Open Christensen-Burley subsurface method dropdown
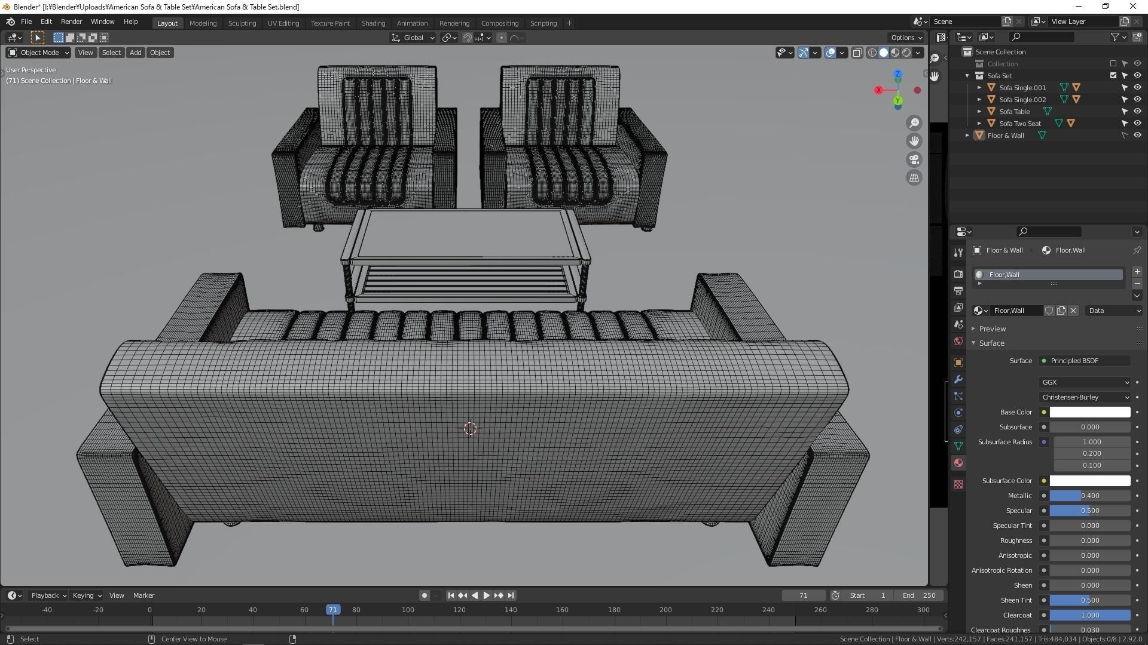Viewport: 1148px width, 645px height. [x=1085, y=397]
